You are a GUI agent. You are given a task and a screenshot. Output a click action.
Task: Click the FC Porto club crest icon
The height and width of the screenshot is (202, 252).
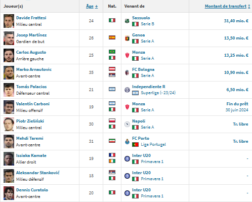pos(127,141)
